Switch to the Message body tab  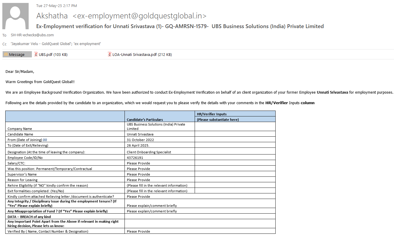17,54
